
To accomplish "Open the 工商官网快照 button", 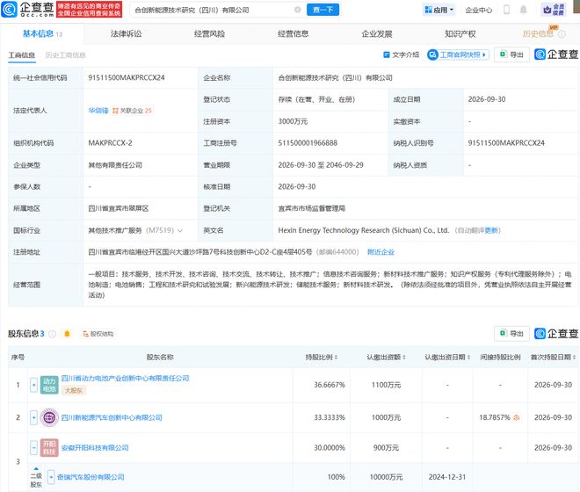I will point(458,54).
